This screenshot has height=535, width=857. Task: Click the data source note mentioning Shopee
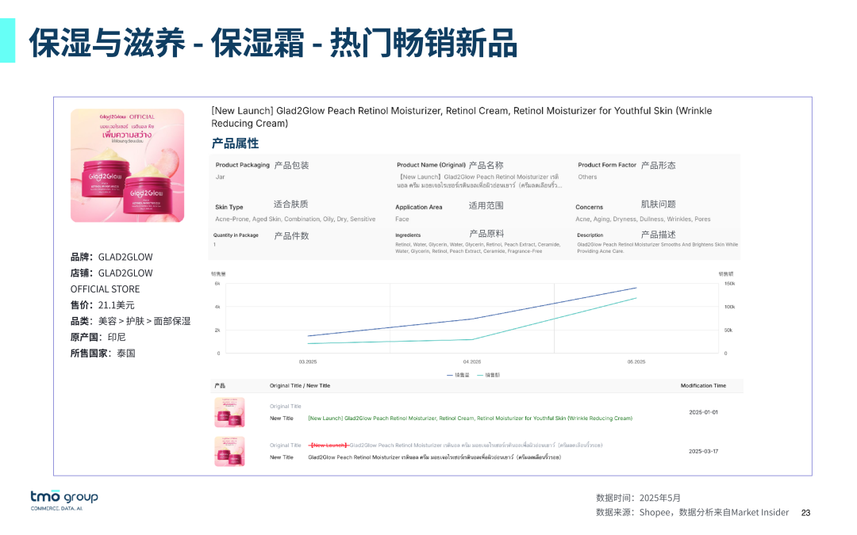(x=693, y=513)
